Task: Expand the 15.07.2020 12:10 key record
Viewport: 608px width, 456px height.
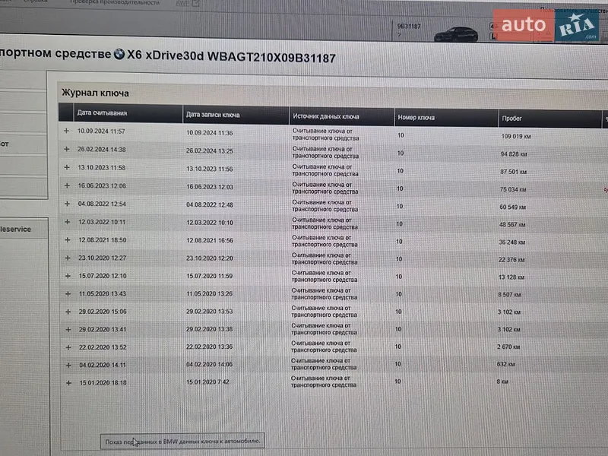Action: coord(68,276)
